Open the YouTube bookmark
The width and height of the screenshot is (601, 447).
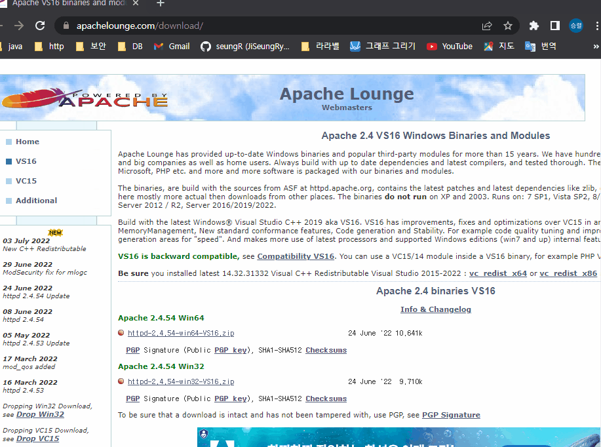(x=450, y=47)
